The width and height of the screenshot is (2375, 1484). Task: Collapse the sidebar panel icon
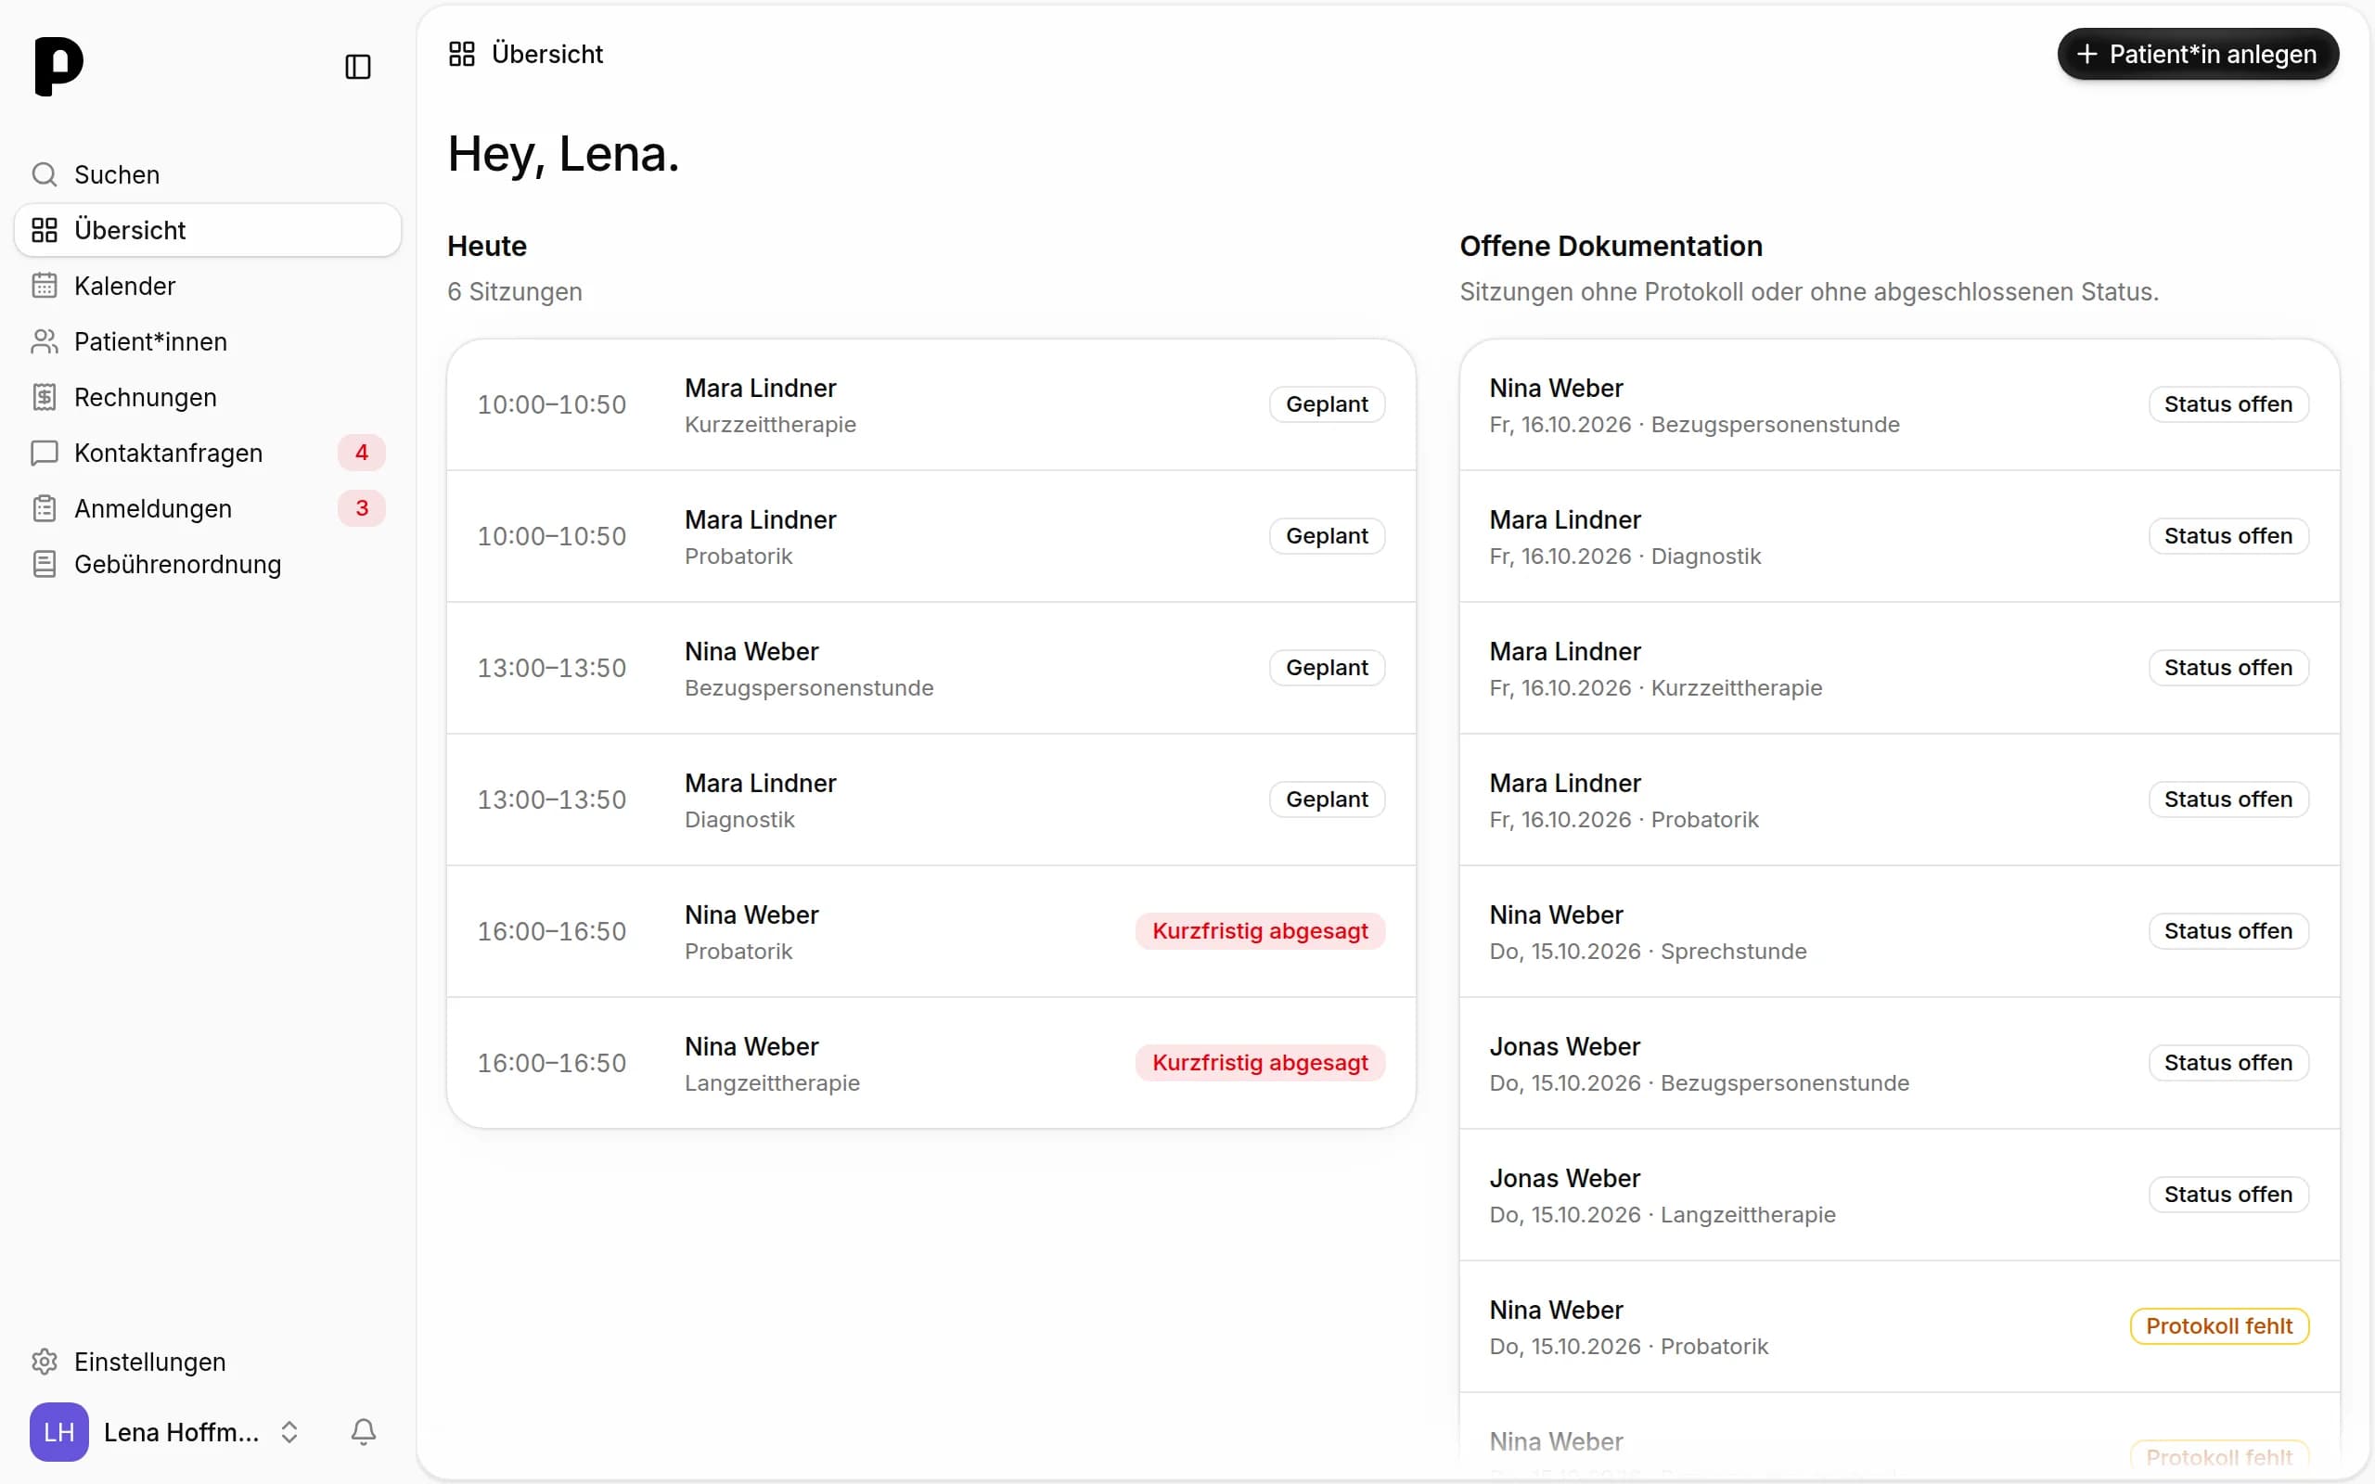[357, 67]
